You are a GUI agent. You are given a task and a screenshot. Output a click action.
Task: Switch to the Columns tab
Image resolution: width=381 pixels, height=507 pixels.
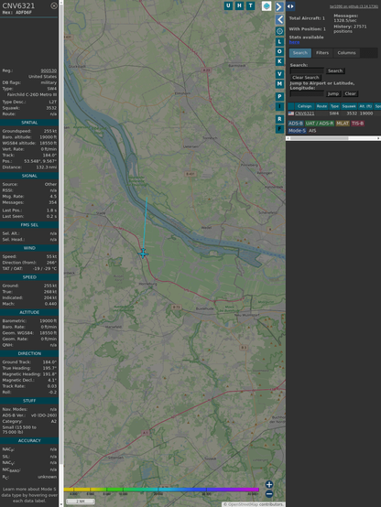[x=346, y=53]
